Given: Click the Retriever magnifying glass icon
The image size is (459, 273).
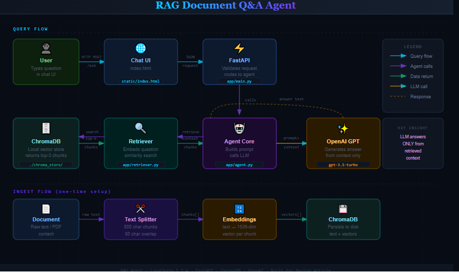Looking at the screenshot, I should click(141, 128).
